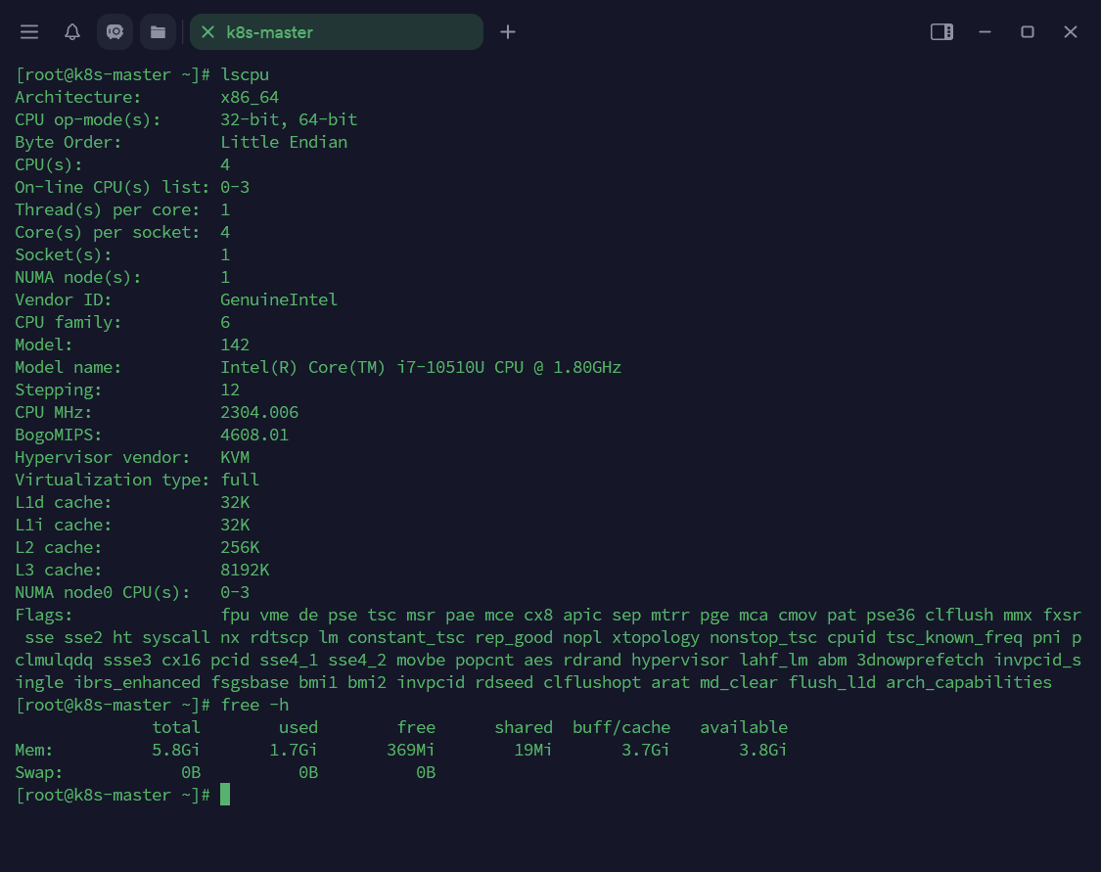The height and width of the screenshot is (872, 1101).
Task: Open the hamburger main menu
Action: 29,32
